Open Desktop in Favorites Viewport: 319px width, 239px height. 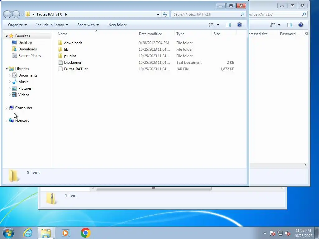(x=25, y=42)
